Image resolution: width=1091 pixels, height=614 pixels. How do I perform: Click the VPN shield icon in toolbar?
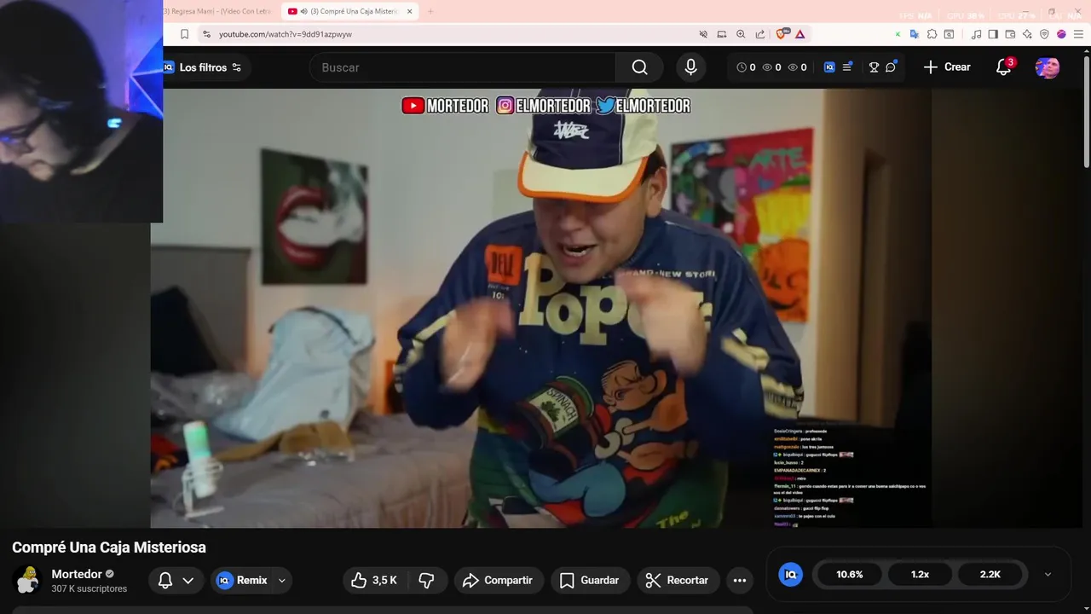[1044, 34]
